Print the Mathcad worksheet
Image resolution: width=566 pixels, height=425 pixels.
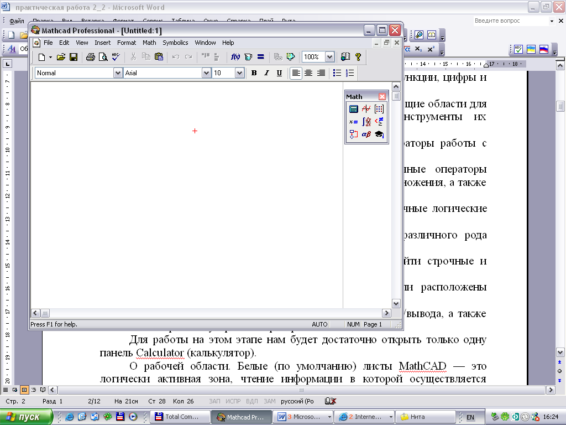pos(90,57)
